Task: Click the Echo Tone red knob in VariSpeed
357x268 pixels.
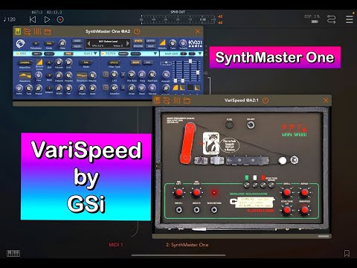Action: click(x=287, y=210)
